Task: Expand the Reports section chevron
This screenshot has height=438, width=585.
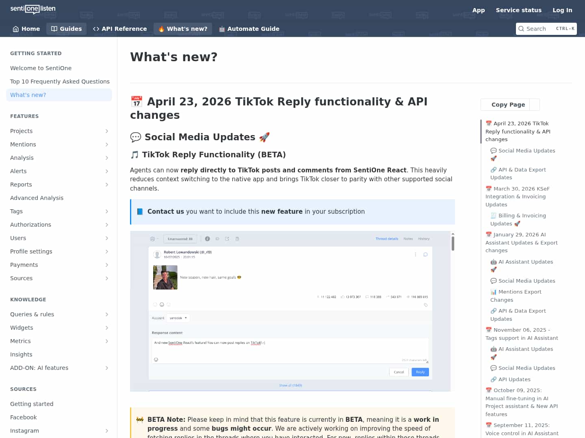Action: (x=107, y=185)
